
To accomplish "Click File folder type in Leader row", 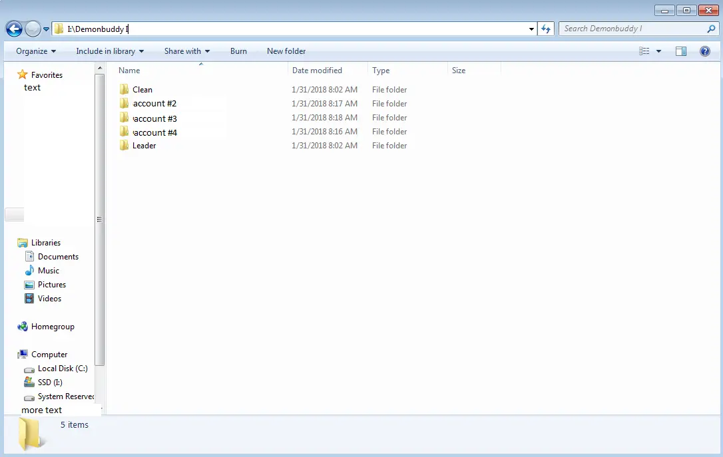I will pos(389,146).
